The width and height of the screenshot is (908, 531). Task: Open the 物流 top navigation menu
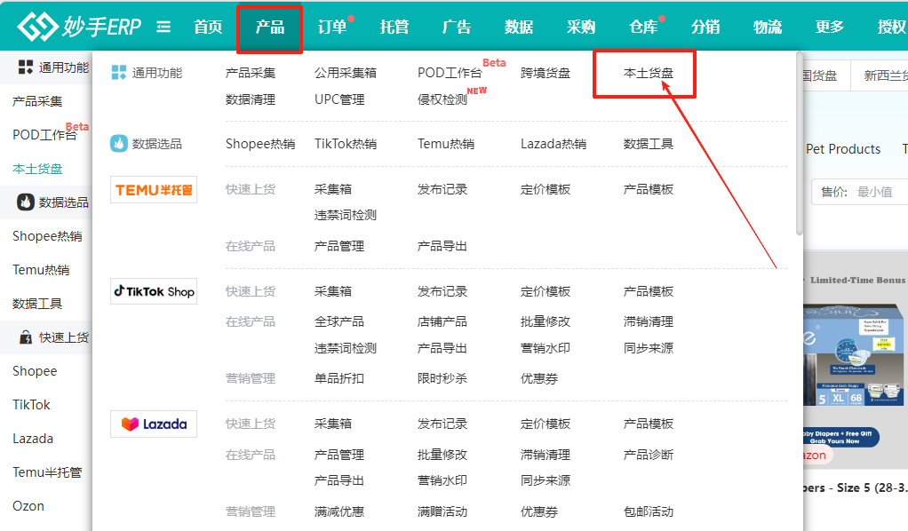point(768,27)
